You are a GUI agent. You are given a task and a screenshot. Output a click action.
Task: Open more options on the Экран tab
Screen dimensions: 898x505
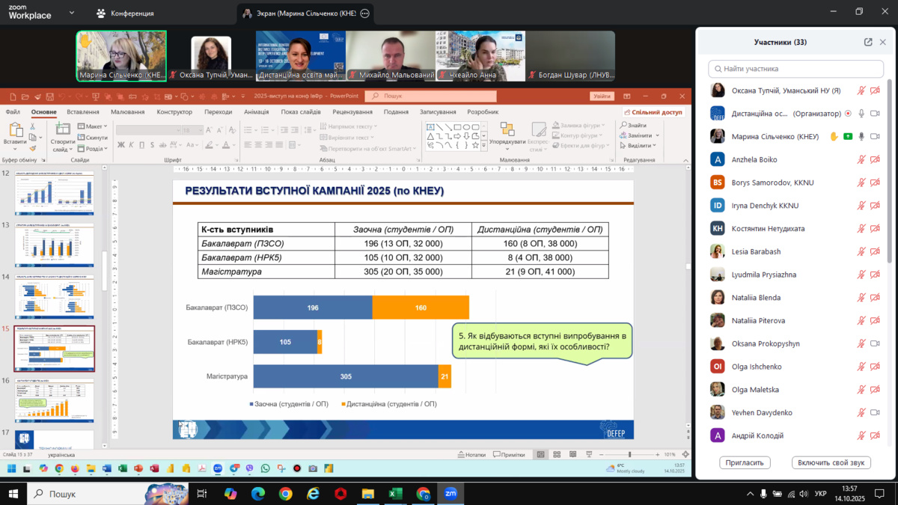click(364, 13)
